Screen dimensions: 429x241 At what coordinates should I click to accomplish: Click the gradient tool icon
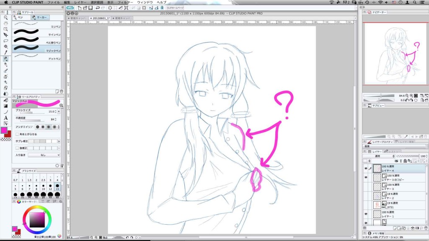(6, 106)
